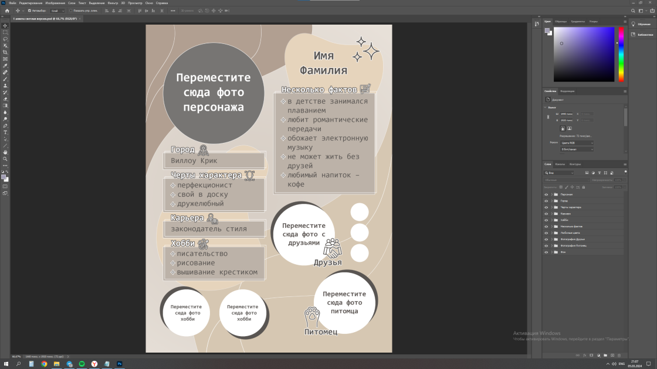Toggle the Автовыбор checkbox
This screenshot has width=657, height=369.
(29, 11)
